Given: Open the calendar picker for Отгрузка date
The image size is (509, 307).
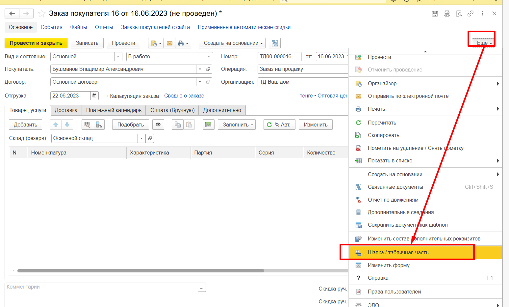Looking at the screenshot, I should click(94, 96).
